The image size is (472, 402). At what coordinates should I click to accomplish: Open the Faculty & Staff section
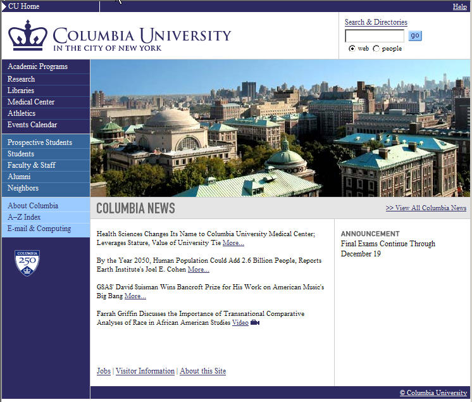coord(31,165)
